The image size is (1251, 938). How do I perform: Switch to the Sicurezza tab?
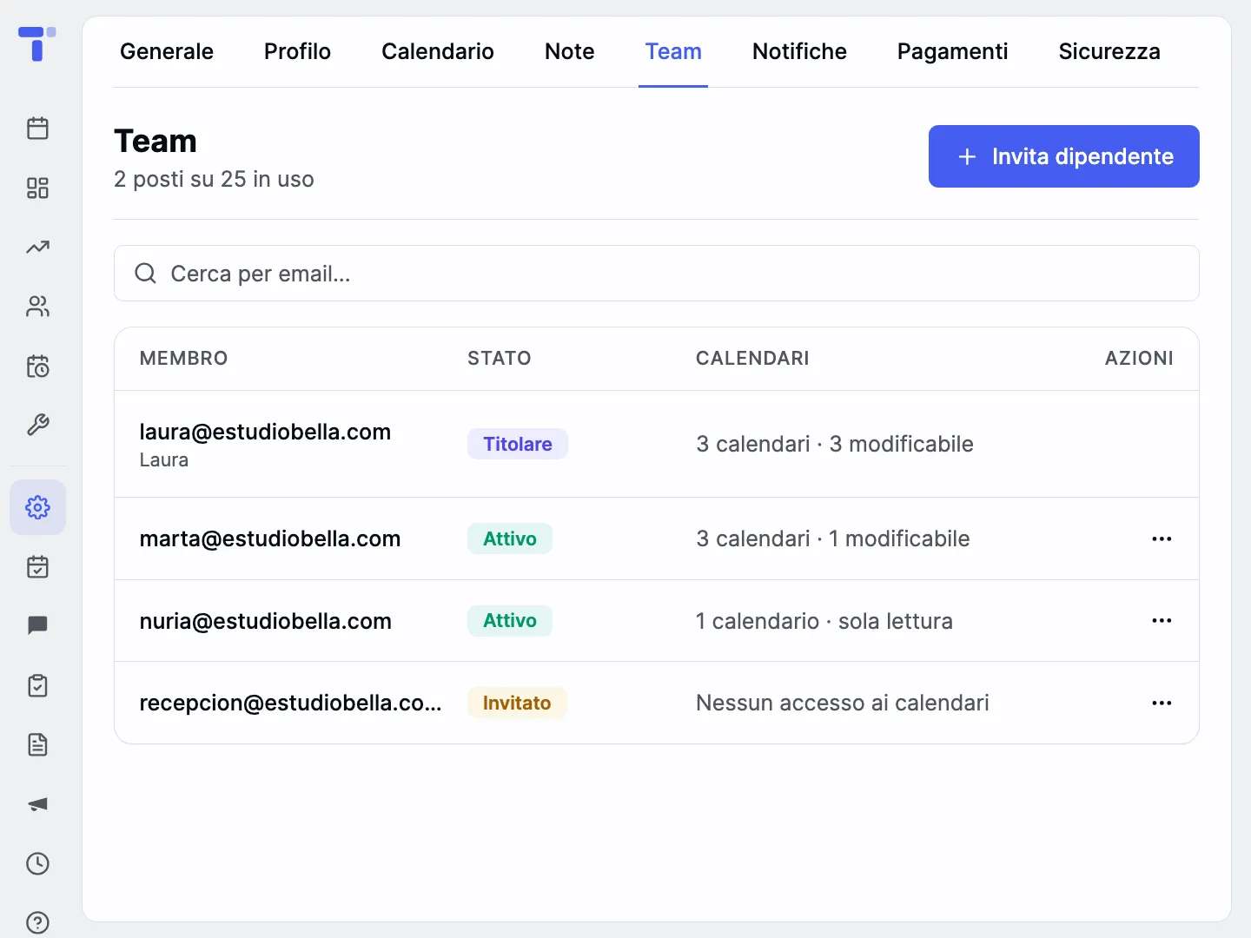tap(1109, 51)
